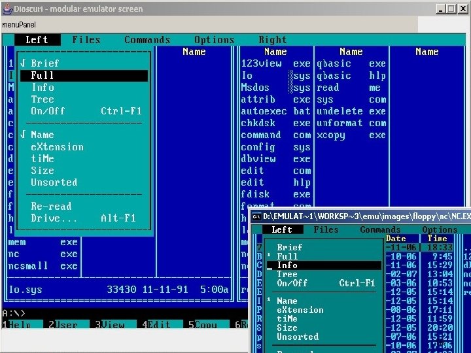Select unformat com file
The height and width of the screenshot is (353, 471).
click(x=351, y=123)
